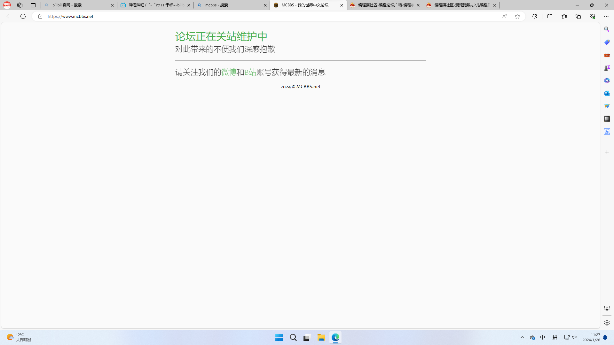Viewport: 614px width, 345px height.
Task: Select the MCBBS - 我的世界中文论坛 tab
Action: click(x=308, y=5)
